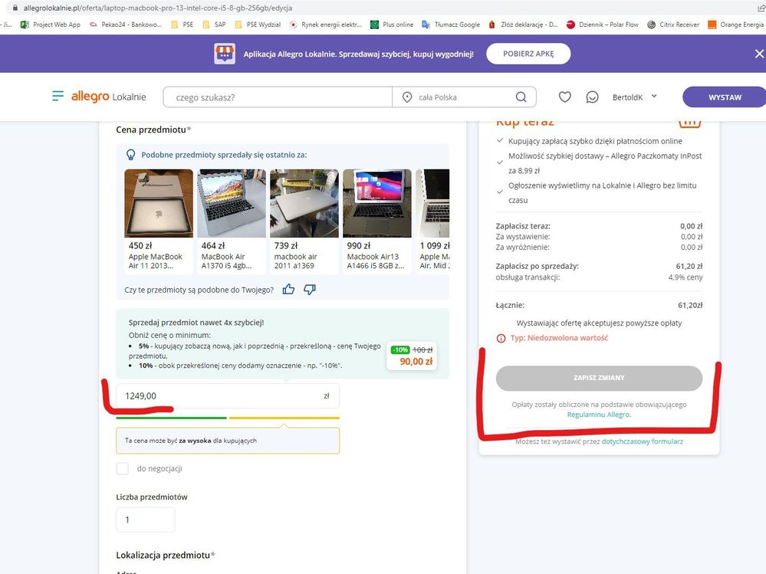This screenshot has height=574, width=766.
Task: Open the 990 zł Macbook Air13 thumbnail
Action: tap(377, 203)
